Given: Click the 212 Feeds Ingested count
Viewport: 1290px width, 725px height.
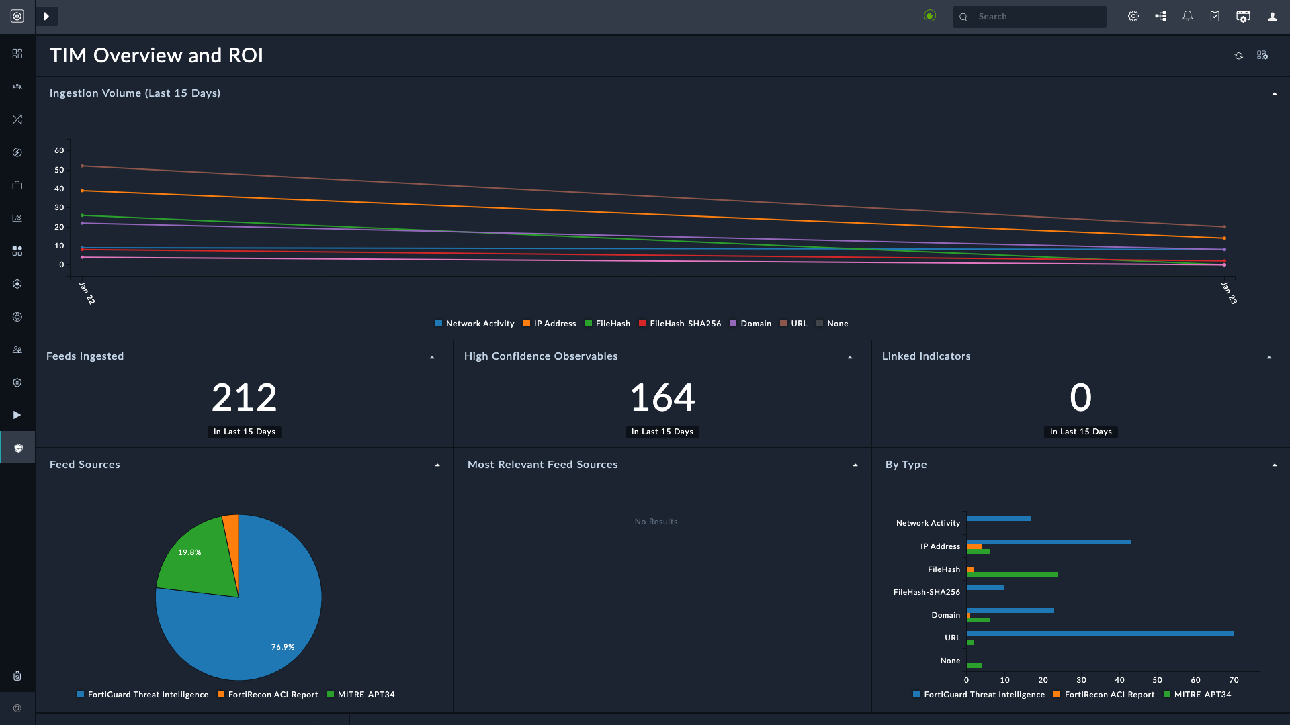Looking at the screenshot, I should point(244,397).
